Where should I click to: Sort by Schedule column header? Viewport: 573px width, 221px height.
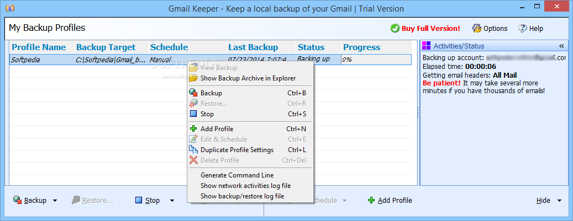click(187, 47)
